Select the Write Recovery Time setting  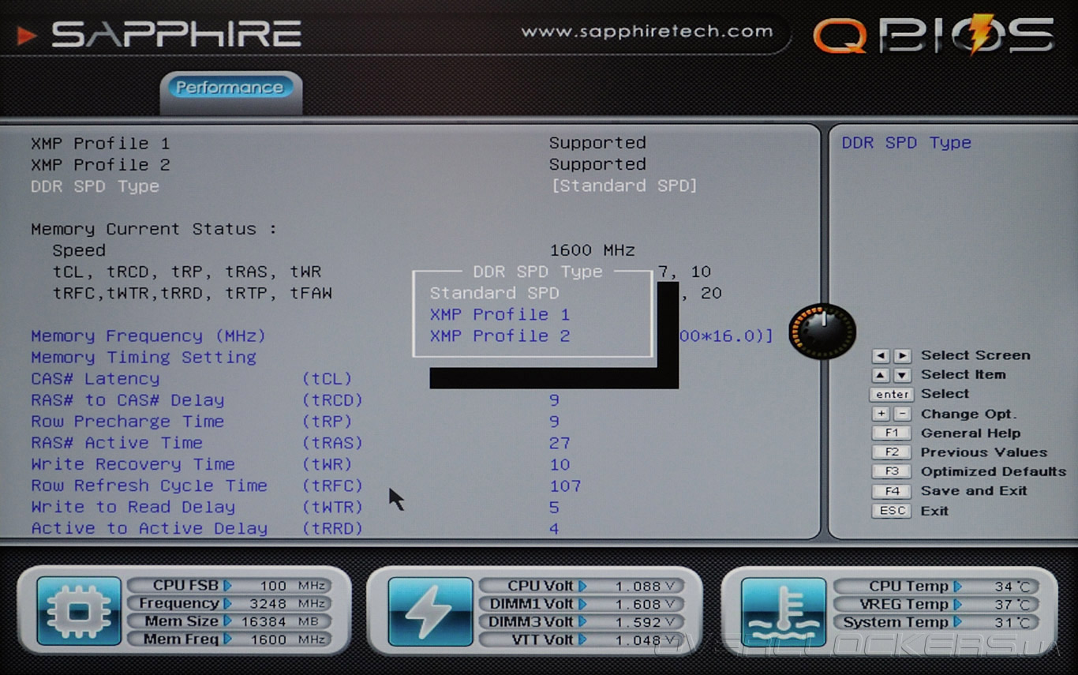[x=192, y=464]
